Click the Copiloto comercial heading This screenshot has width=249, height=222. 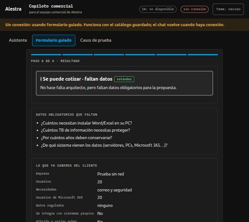(x=51, y=6)
